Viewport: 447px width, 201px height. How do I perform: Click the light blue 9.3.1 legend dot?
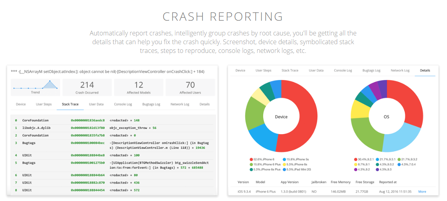point(378,160)
